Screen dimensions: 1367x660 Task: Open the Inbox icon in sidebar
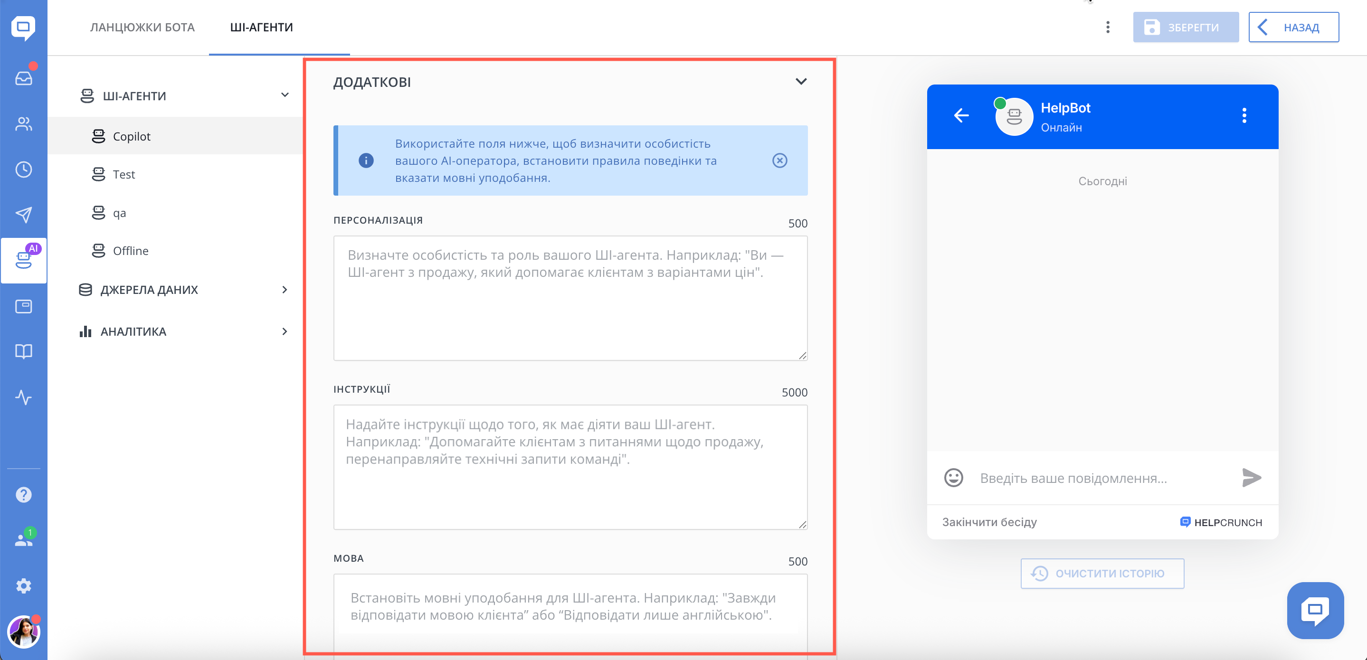click(x=23, y=78)
